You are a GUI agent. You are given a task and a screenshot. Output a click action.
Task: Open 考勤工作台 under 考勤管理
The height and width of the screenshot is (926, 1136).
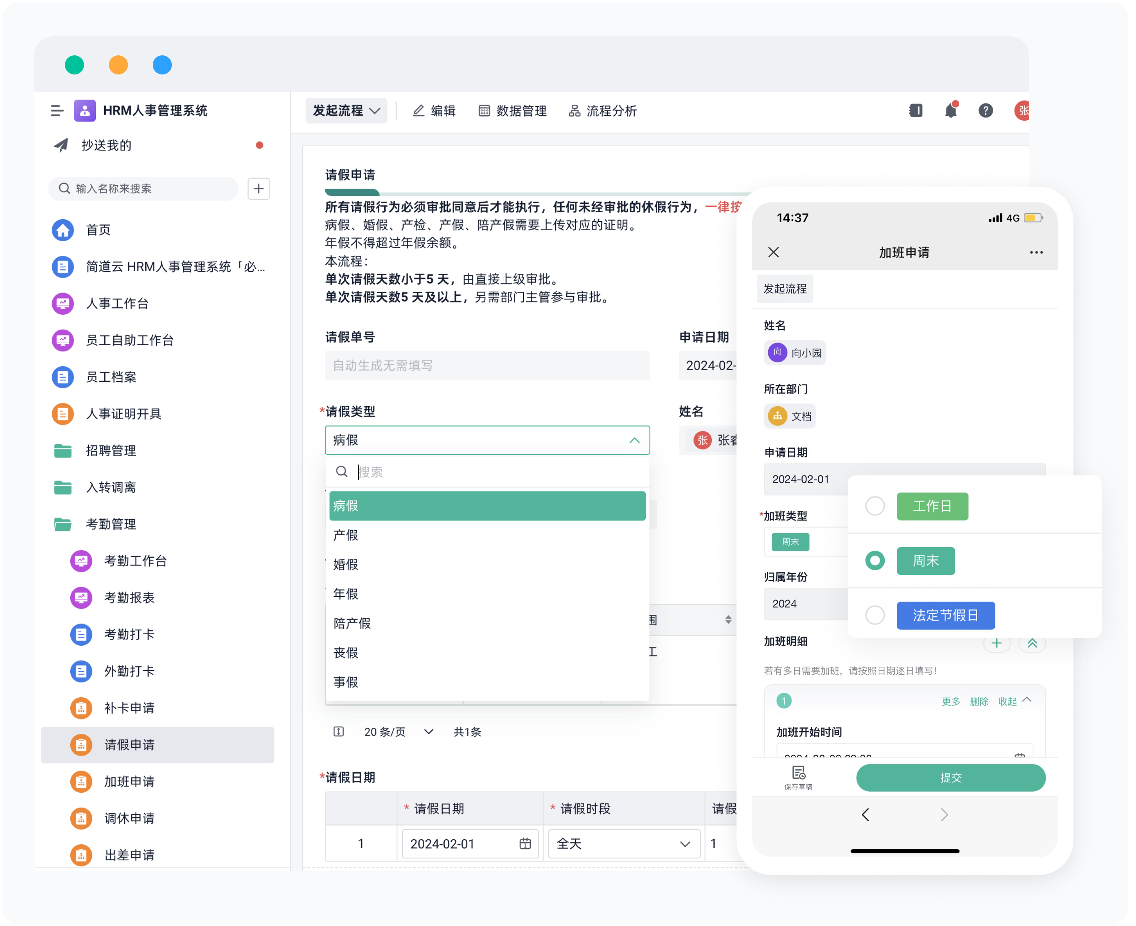tap(135, 561)
